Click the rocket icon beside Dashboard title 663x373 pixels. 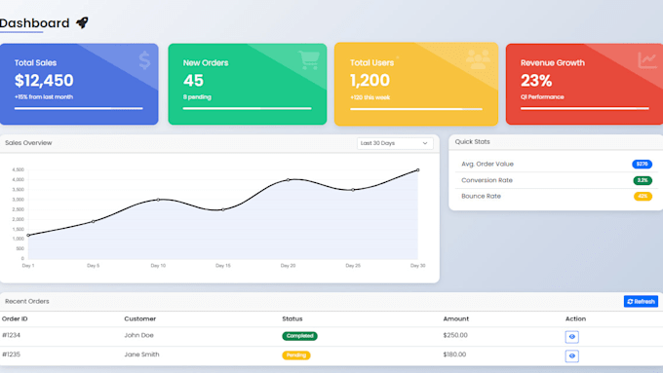pyautogui.click(x=83, y=22)
